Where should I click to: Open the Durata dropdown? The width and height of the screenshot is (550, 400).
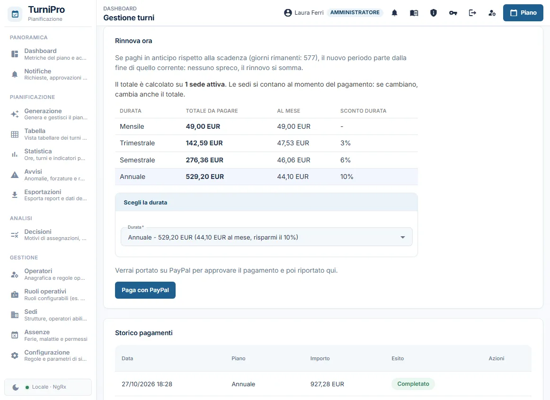click(x=266, y=237)
